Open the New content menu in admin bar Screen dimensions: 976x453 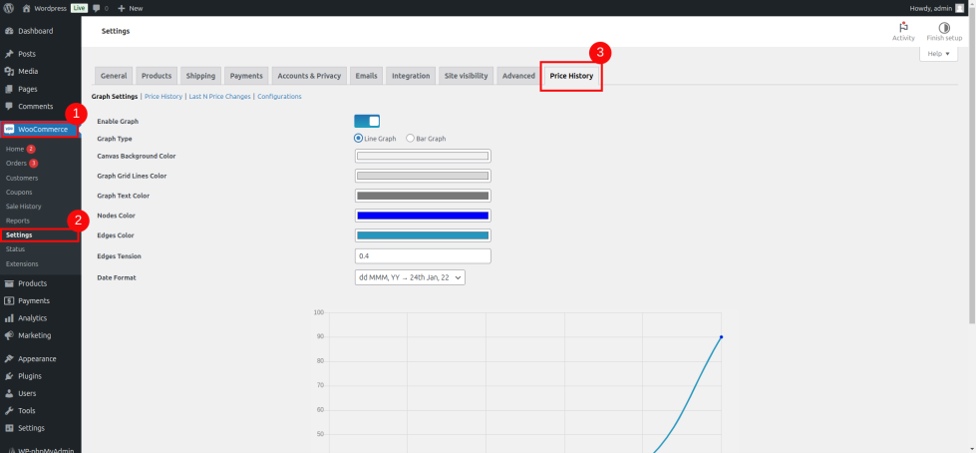[x=130, y=7]
